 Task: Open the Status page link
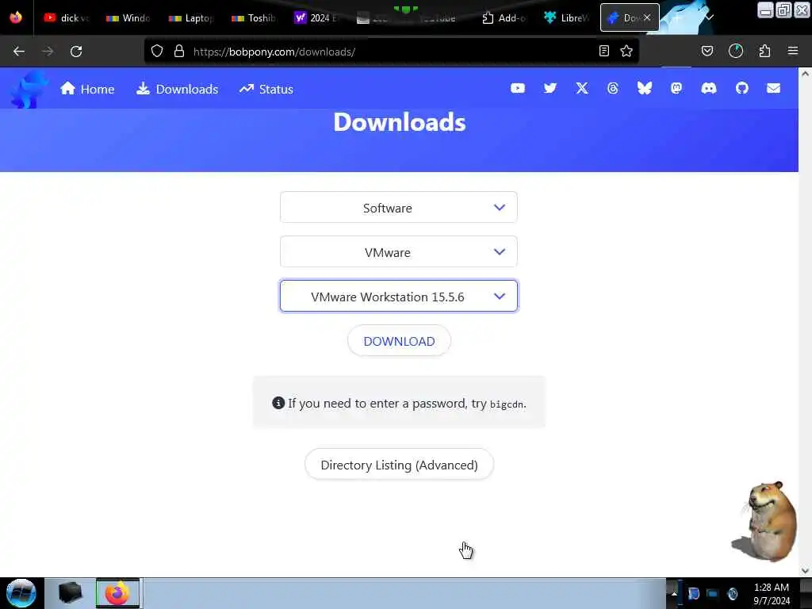click(266, 89)
